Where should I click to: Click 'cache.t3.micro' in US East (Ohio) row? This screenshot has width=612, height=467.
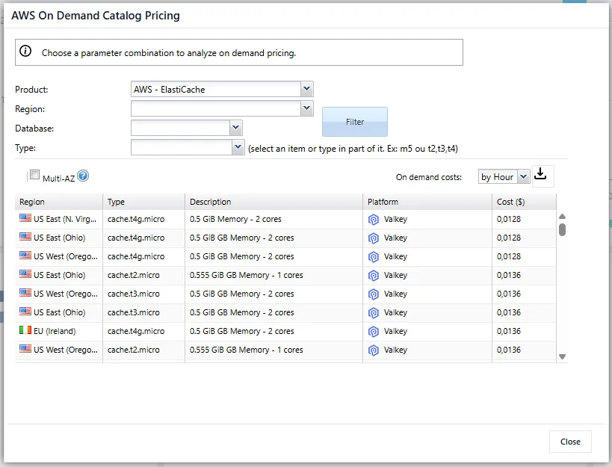click(x=134, y=312)
